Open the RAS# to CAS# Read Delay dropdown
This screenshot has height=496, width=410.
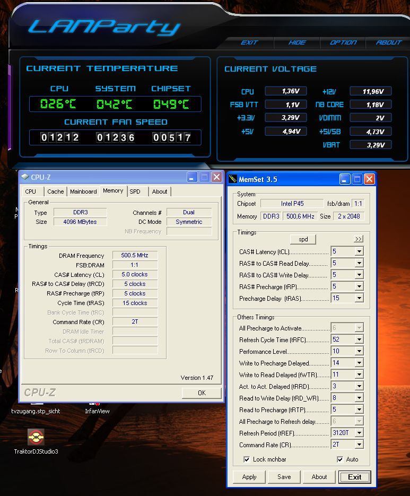359,263
